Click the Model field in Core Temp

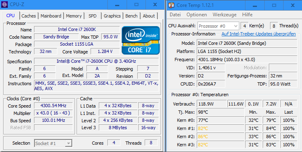point(247,43)
